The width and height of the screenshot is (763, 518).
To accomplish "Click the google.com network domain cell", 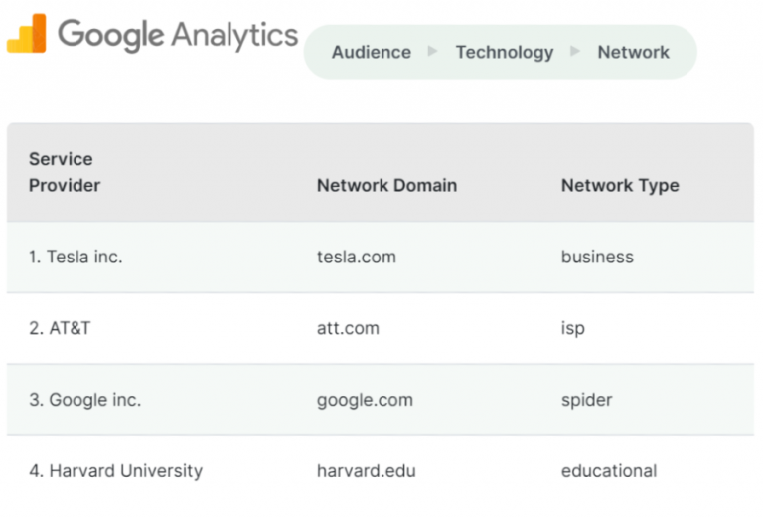I will [x=365, y=401].
